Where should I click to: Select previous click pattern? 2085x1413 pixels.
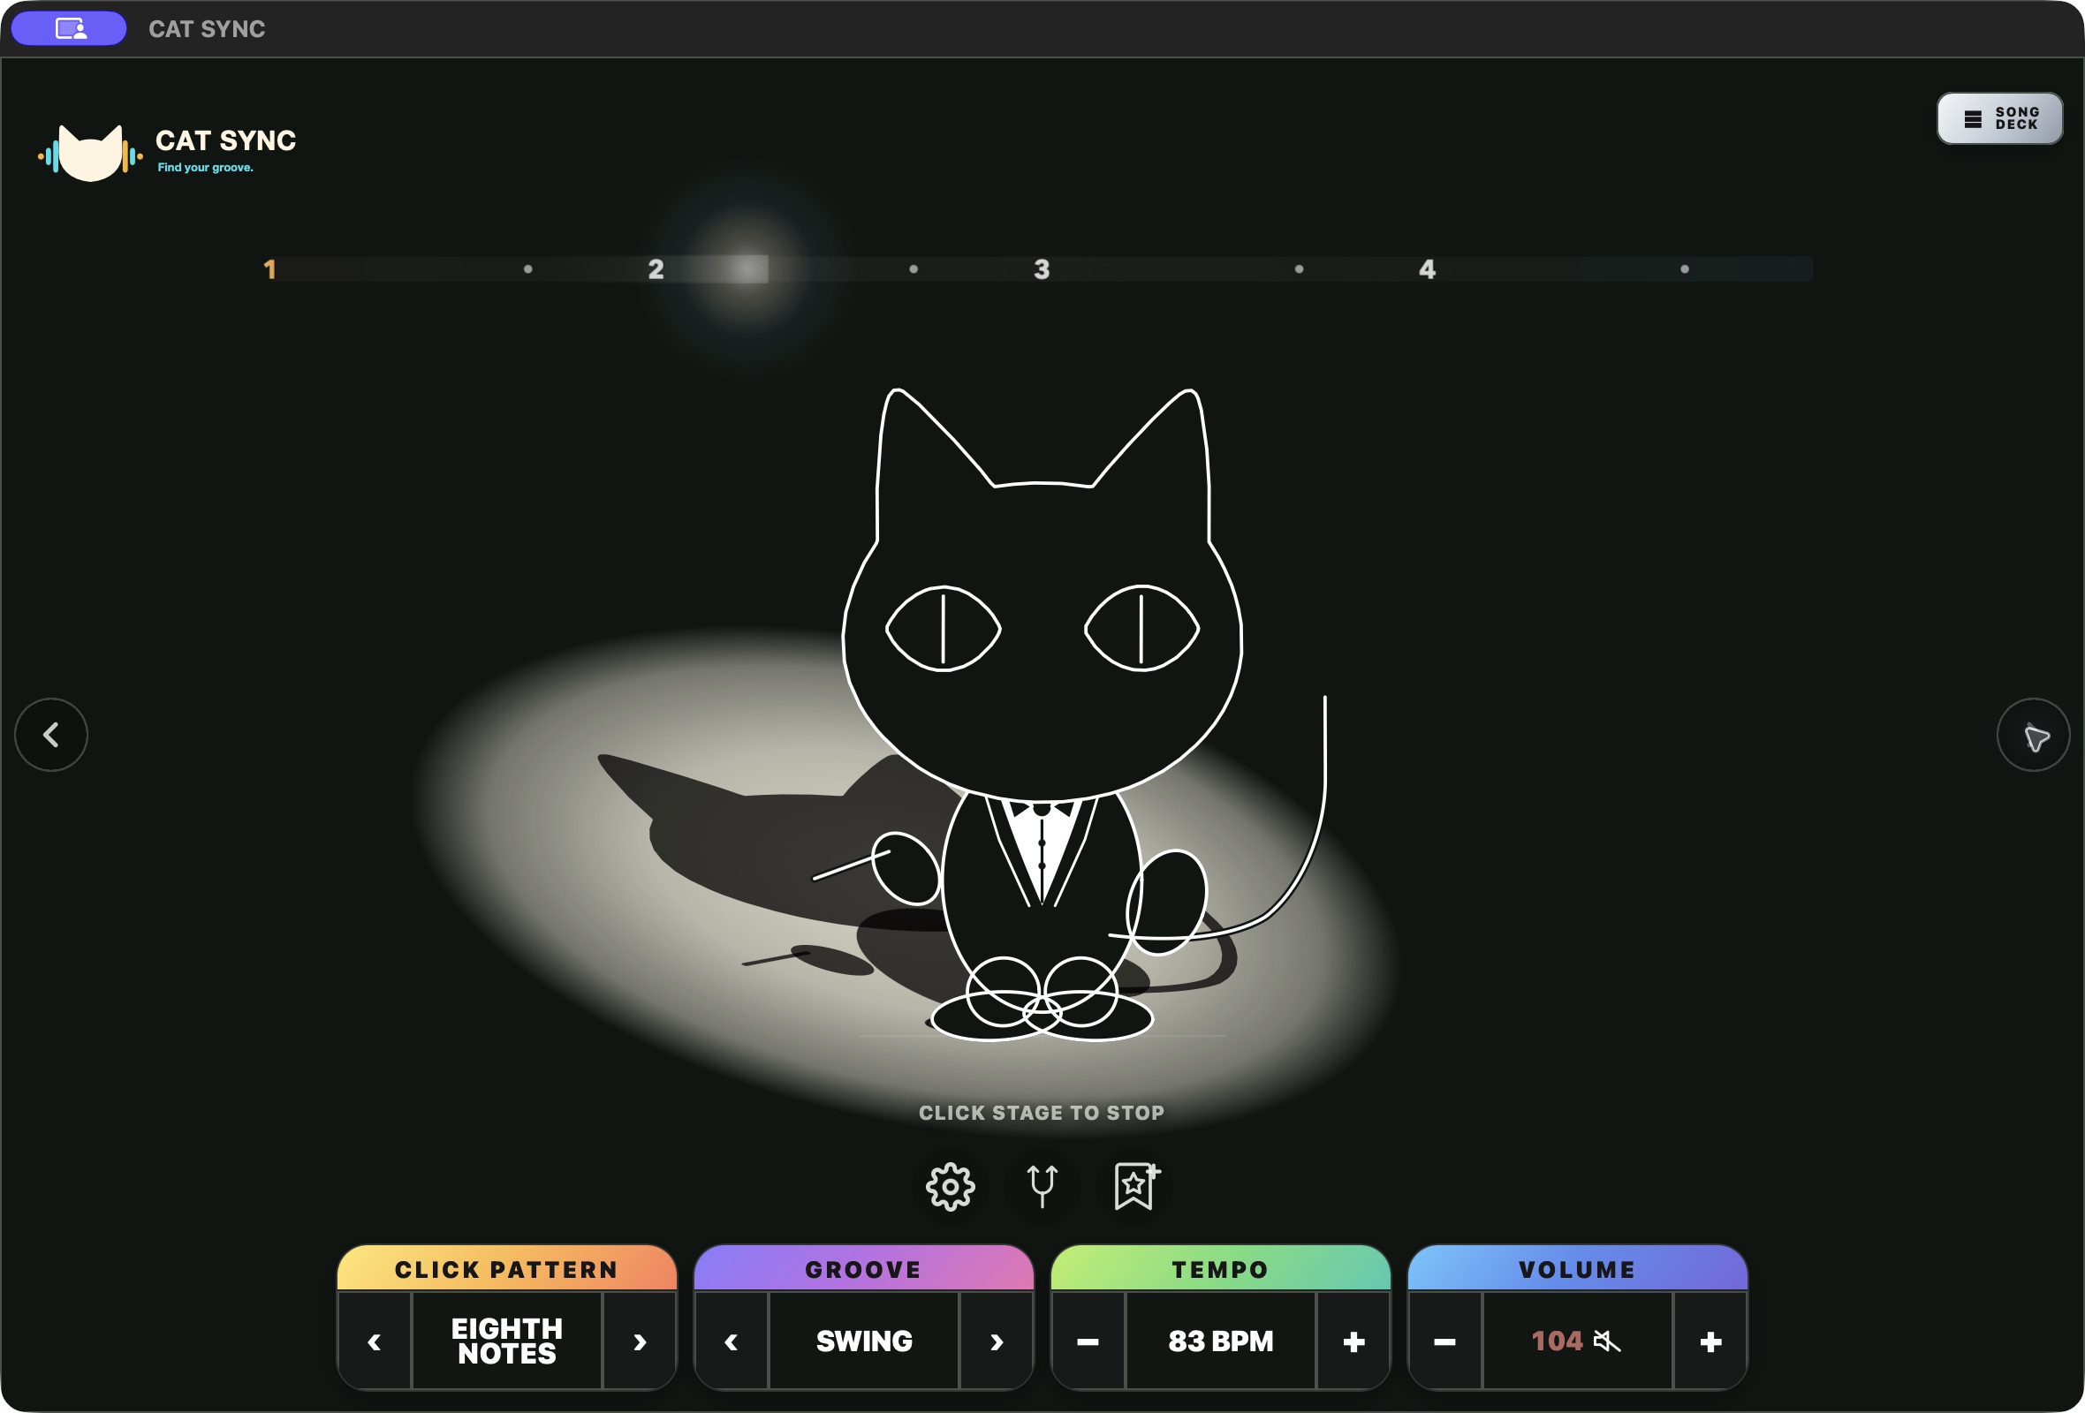(375, 1341)
